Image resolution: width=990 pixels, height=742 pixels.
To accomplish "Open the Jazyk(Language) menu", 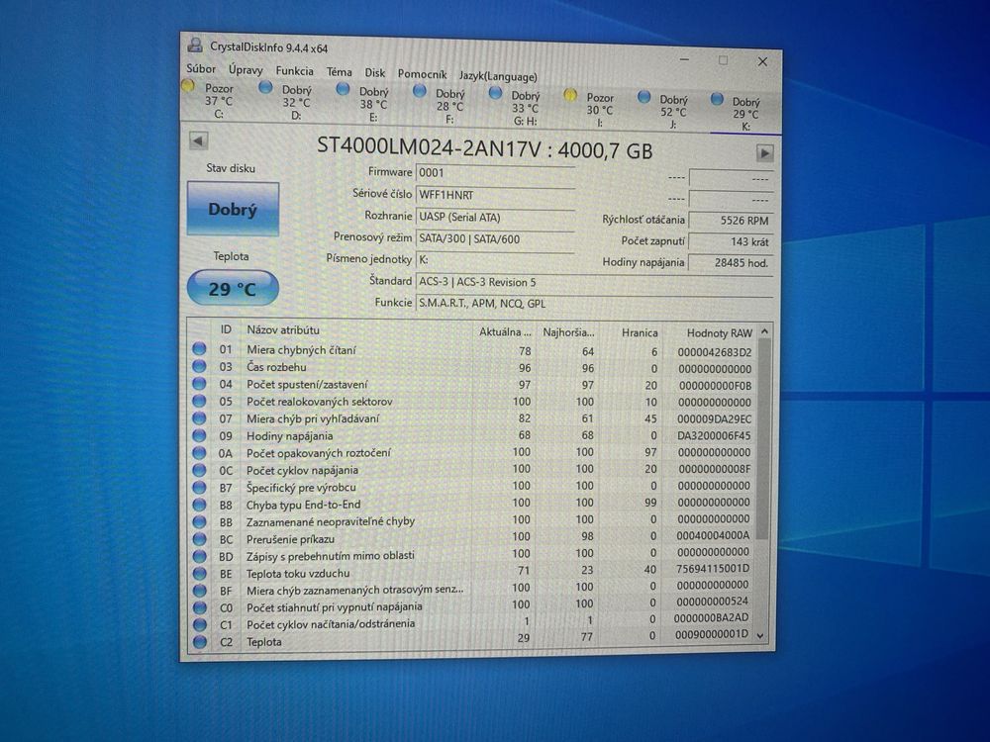I will pyautogui.click(x=498, y=76).
